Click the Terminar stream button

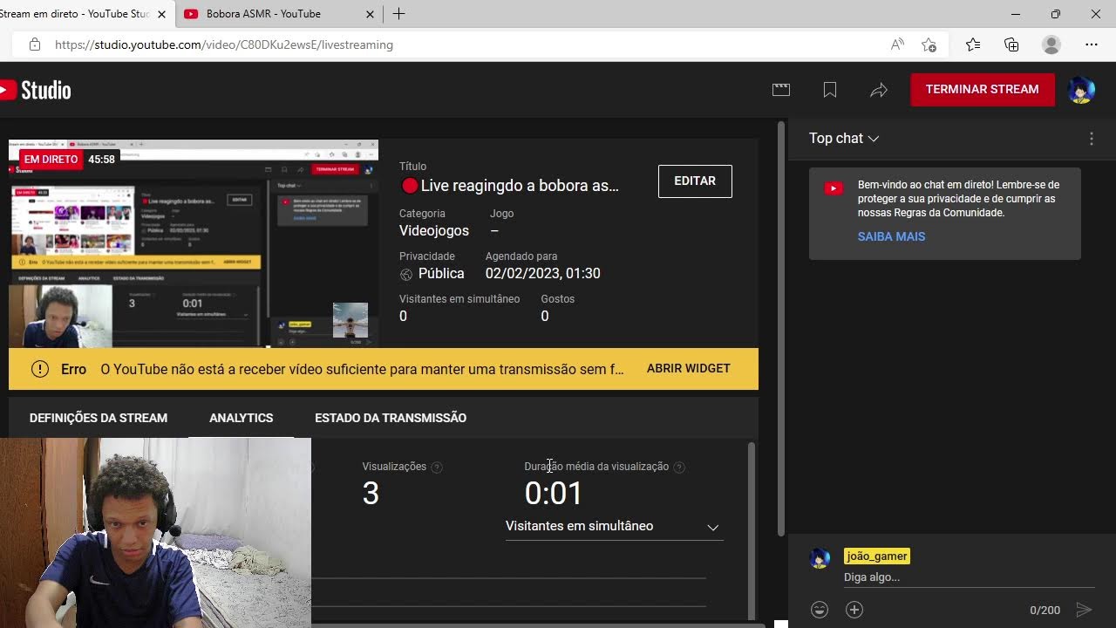tap(983, 89)
